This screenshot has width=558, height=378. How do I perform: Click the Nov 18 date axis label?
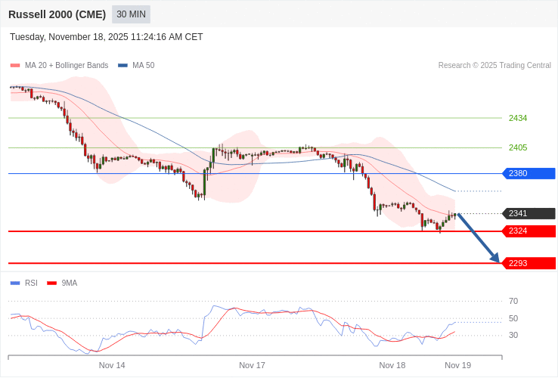tap(392, 365)
